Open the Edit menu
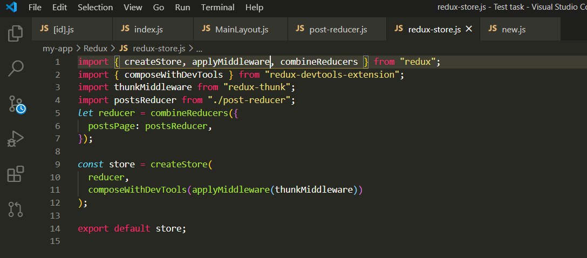The image size is (587, 258). pos(59,8)
